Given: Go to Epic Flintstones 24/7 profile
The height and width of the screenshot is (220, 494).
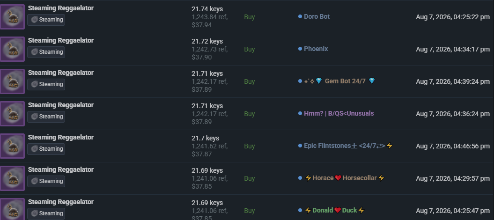Looking at the screenshot, I should coord(348,146).
